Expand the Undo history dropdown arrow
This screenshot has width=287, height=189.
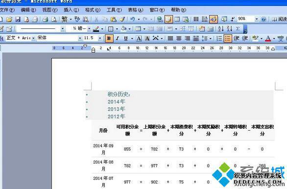tap(139, 19)
